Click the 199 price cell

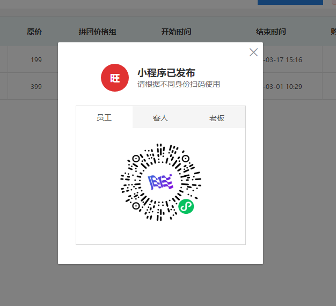(36, 59)
